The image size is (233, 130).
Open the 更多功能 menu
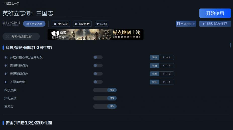click(x=101, y=24)
